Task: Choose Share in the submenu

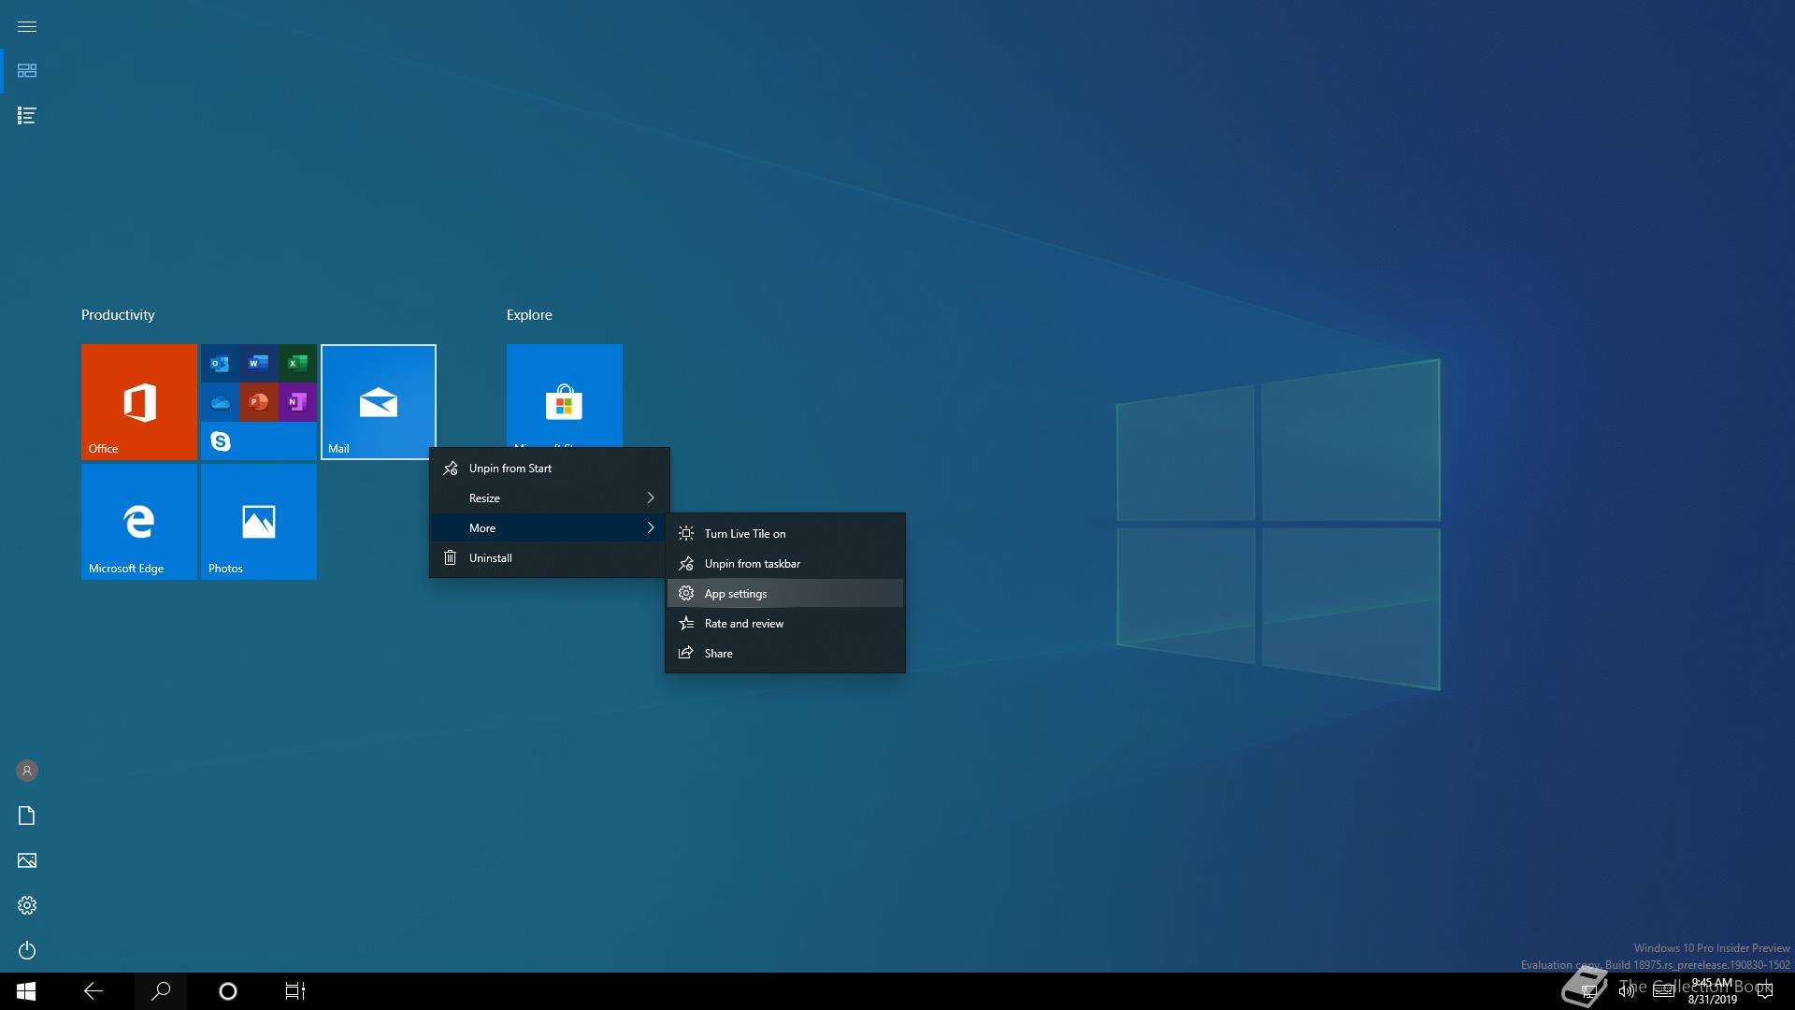Action: point(785,654)
